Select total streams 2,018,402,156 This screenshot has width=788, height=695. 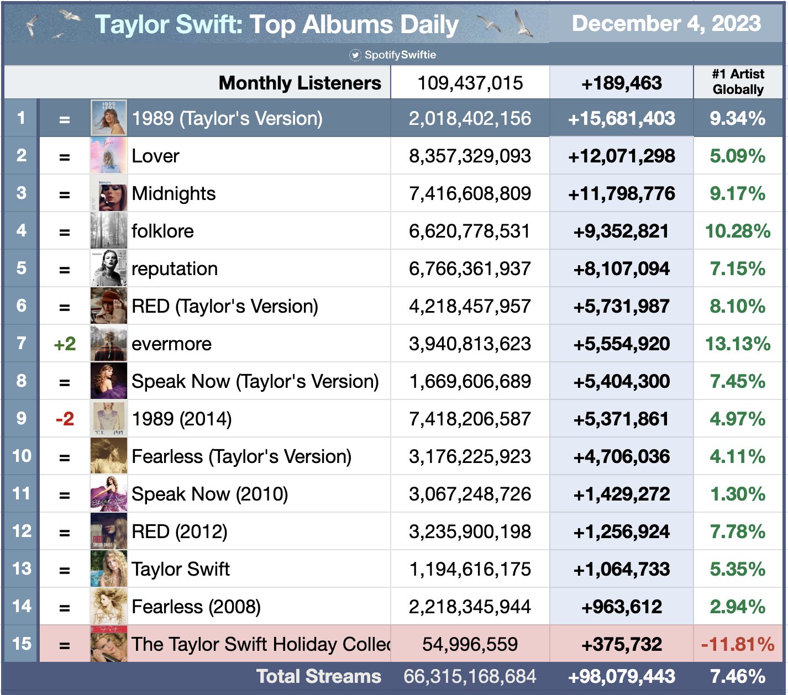pyautogui.click(x=470, y=118)
